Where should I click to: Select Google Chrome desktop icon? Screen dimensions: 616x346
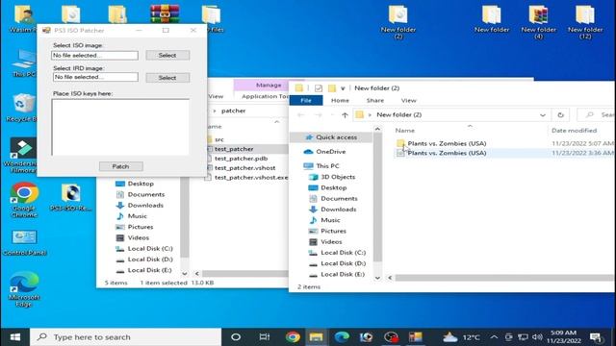24,200
